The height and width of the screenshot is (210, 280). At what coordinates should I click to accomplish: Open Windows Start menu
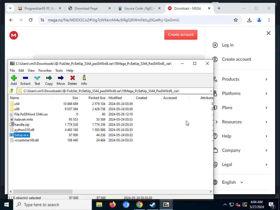tap(7, 205)
